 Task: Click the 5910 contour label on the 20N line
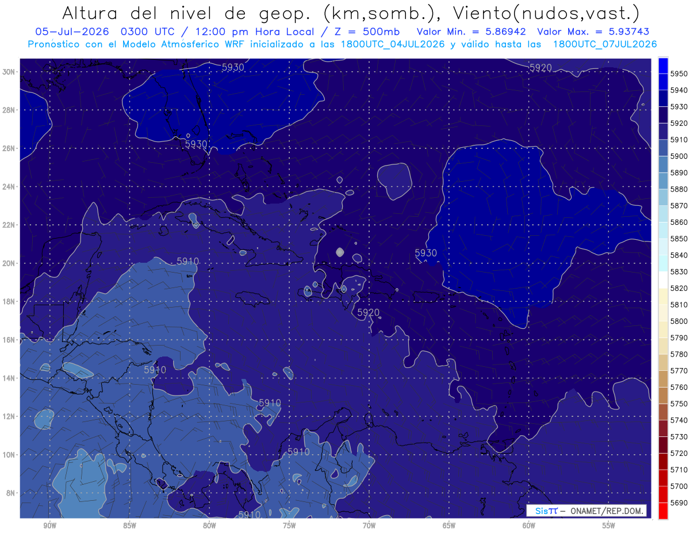(x=187, y=261)
